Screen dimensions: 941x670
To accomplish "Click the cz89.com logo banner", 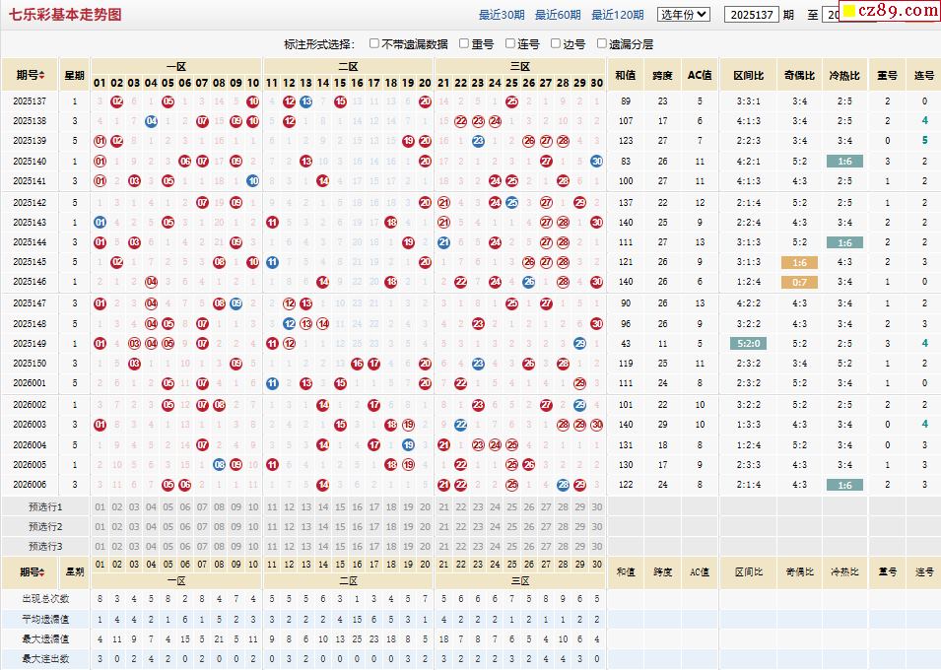I will point(891,11).
